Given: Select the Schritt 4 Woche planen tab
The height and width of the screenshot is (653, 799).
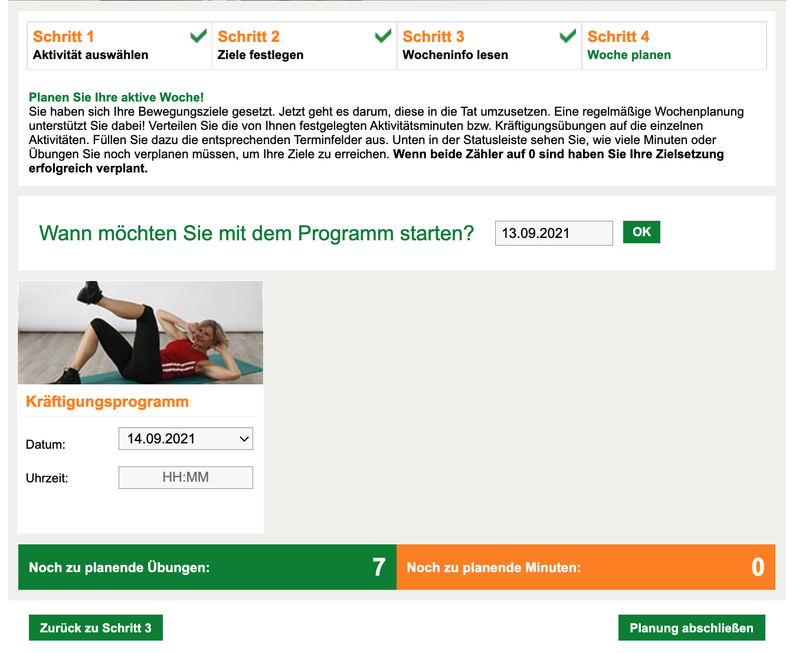Looking at the screenshot, I should click(x=674, y=45).
